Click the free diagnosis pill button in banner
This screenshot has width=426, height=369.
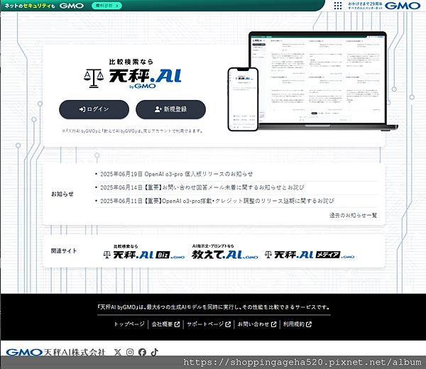[106, 6]
